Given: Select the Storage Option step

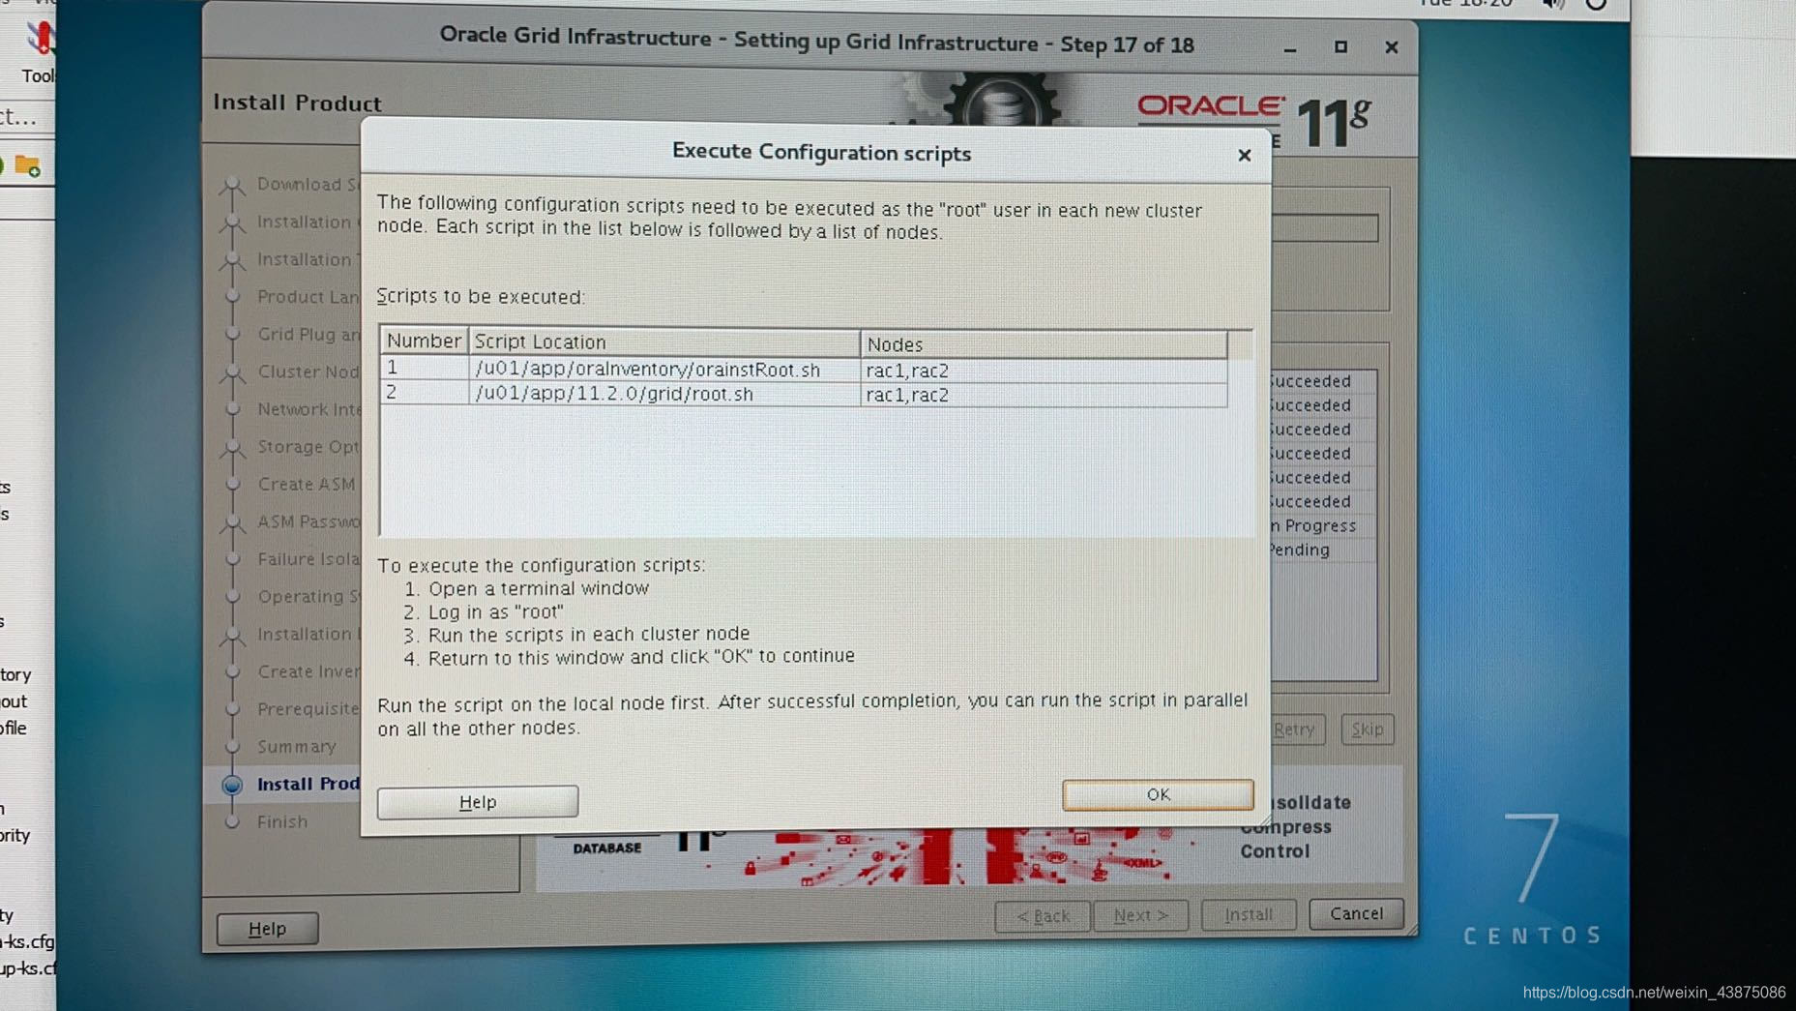Looking at the screenshot, I should click(x=308, y=447).
